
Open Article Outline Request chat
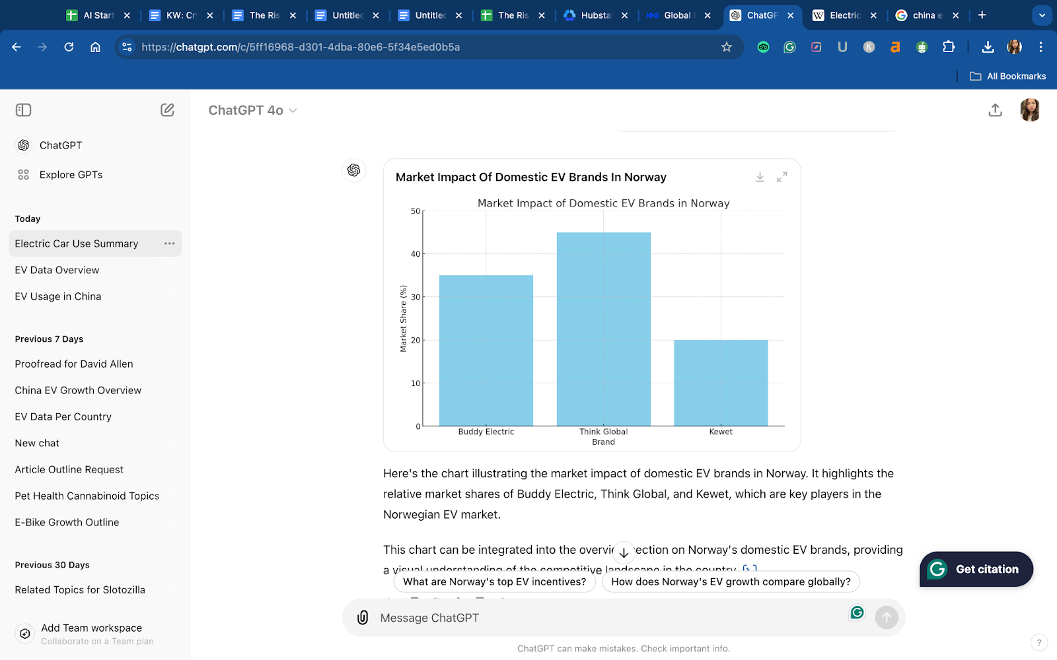pyautogui.click(x=95, y=469)
